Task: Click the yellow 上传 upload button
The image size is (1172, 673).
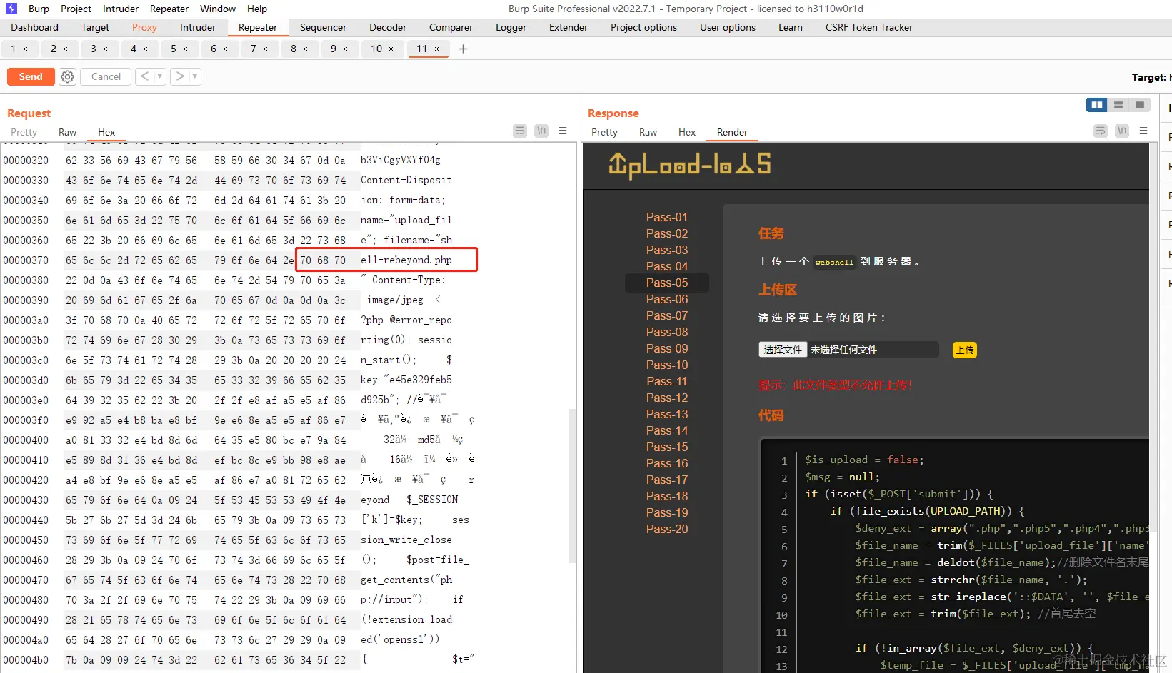Action: [x=965, y=350]
